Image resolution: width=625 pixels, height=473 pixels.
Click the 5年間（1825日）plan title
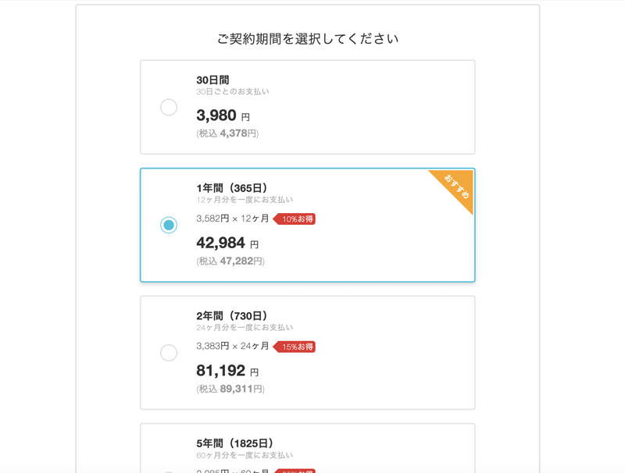point(235,443)
